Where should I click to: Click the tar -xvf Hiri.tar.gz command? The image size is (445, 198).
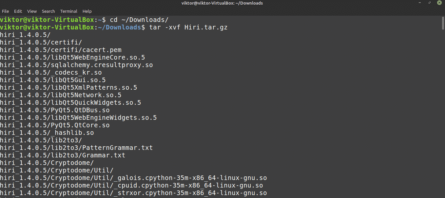[188, 27]
